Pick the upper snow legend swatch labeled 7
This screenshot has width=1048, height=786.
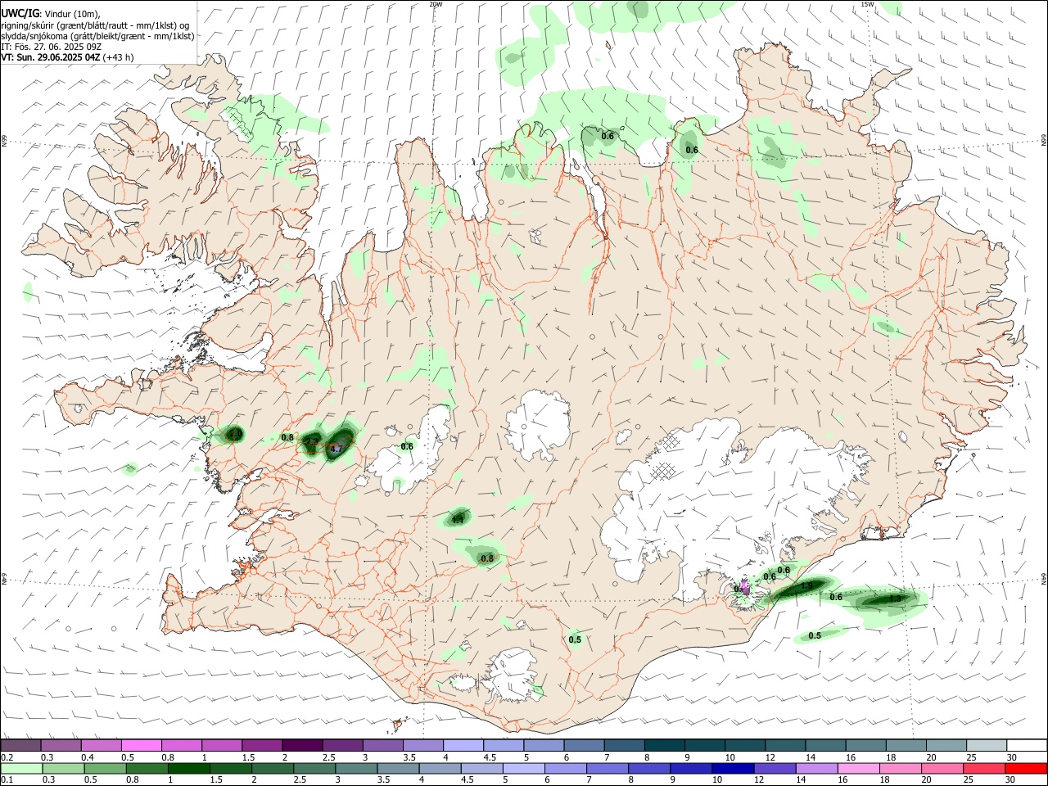click(623, 746)
